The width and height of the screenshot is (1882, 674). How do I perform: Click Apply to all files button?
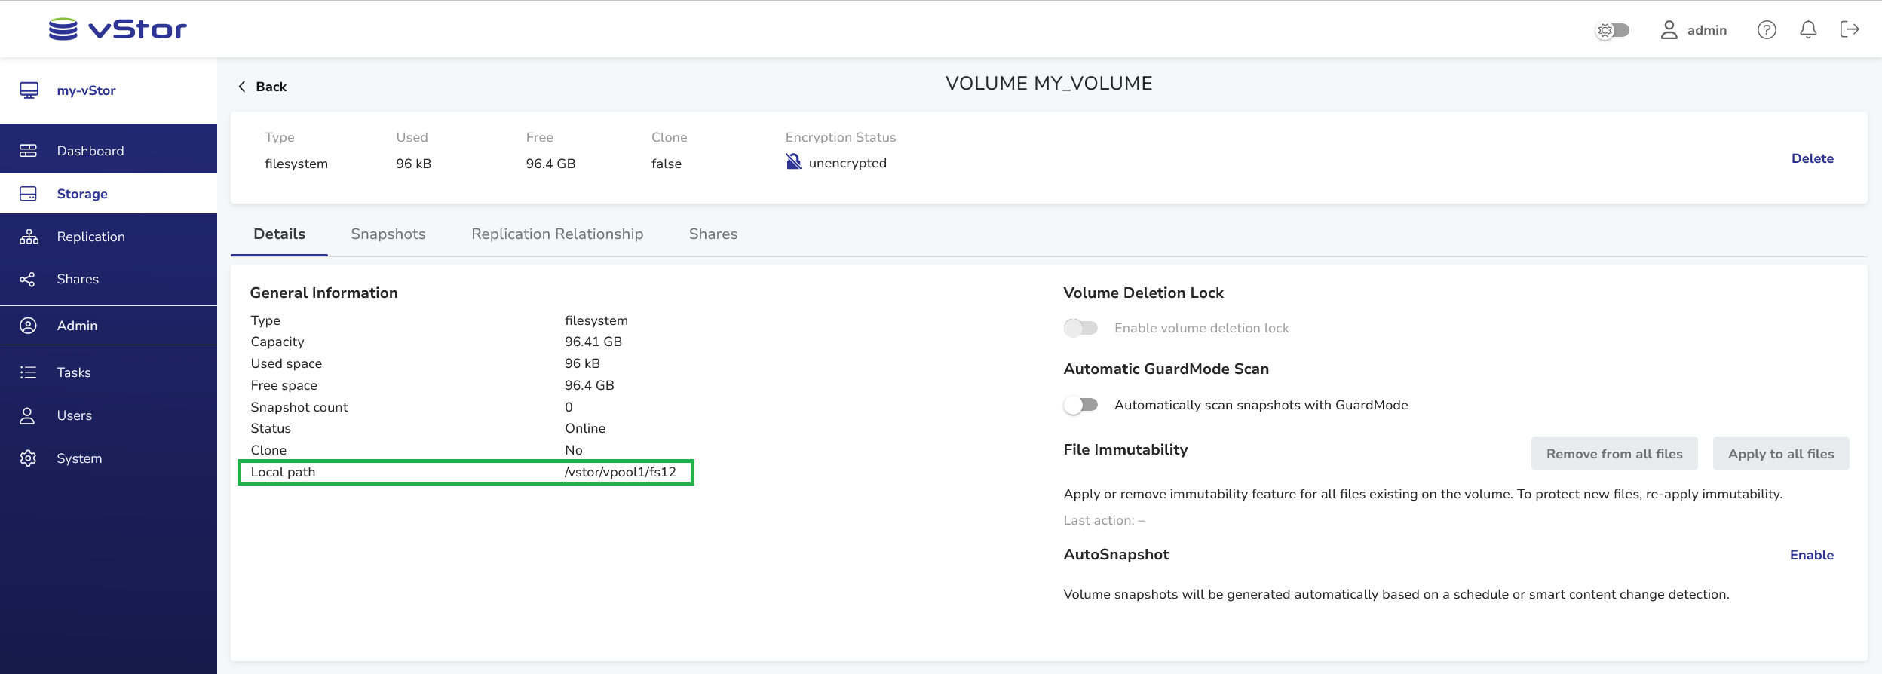click(1780, 454)
